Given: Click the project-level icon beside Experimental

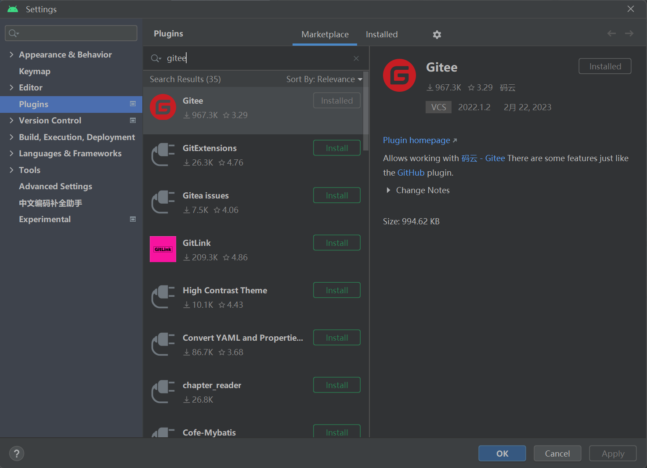Looking at the screenshot, I should (133, 219).
